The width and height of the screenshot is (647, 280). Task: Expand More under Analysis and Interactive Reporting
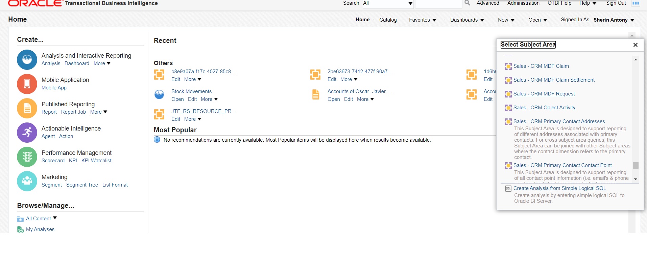click(x=102, y=63)
